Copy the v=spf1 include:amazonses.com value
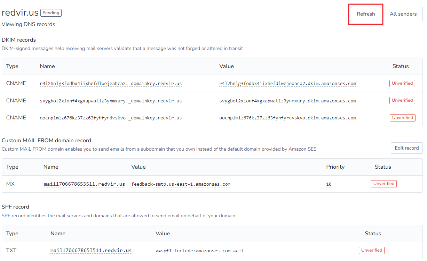 (199, 251)
